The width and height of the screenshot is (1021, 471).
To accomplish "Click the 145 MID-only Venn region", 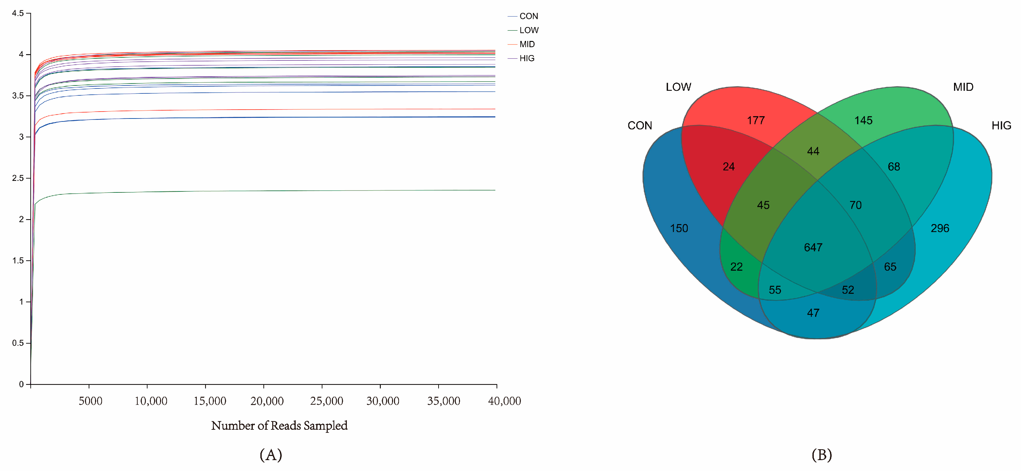I will point(863,120).
